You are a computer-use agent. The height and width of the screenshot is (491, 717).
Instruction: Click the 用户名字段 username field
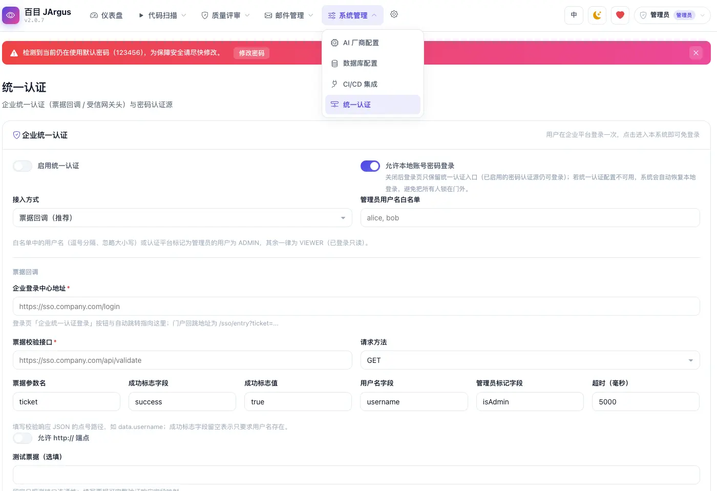(414, 402)
